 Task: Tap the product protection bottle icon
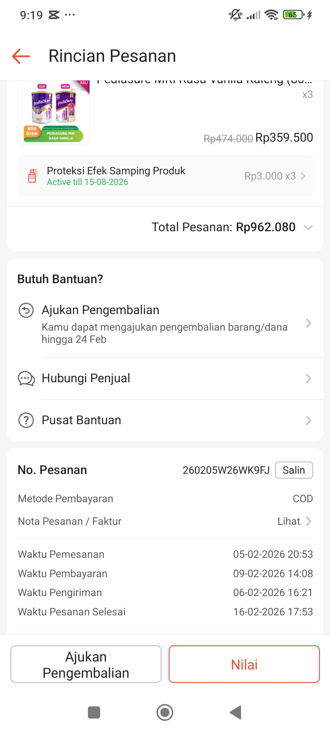[x=32, y=176]
